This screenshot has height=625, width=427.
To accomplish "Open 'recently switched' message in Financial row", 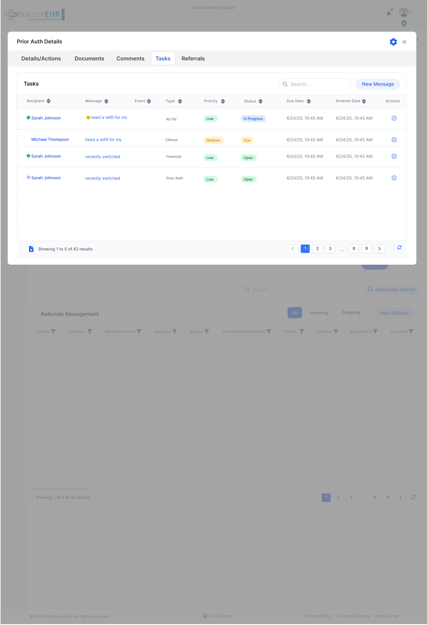I will 103,157.
